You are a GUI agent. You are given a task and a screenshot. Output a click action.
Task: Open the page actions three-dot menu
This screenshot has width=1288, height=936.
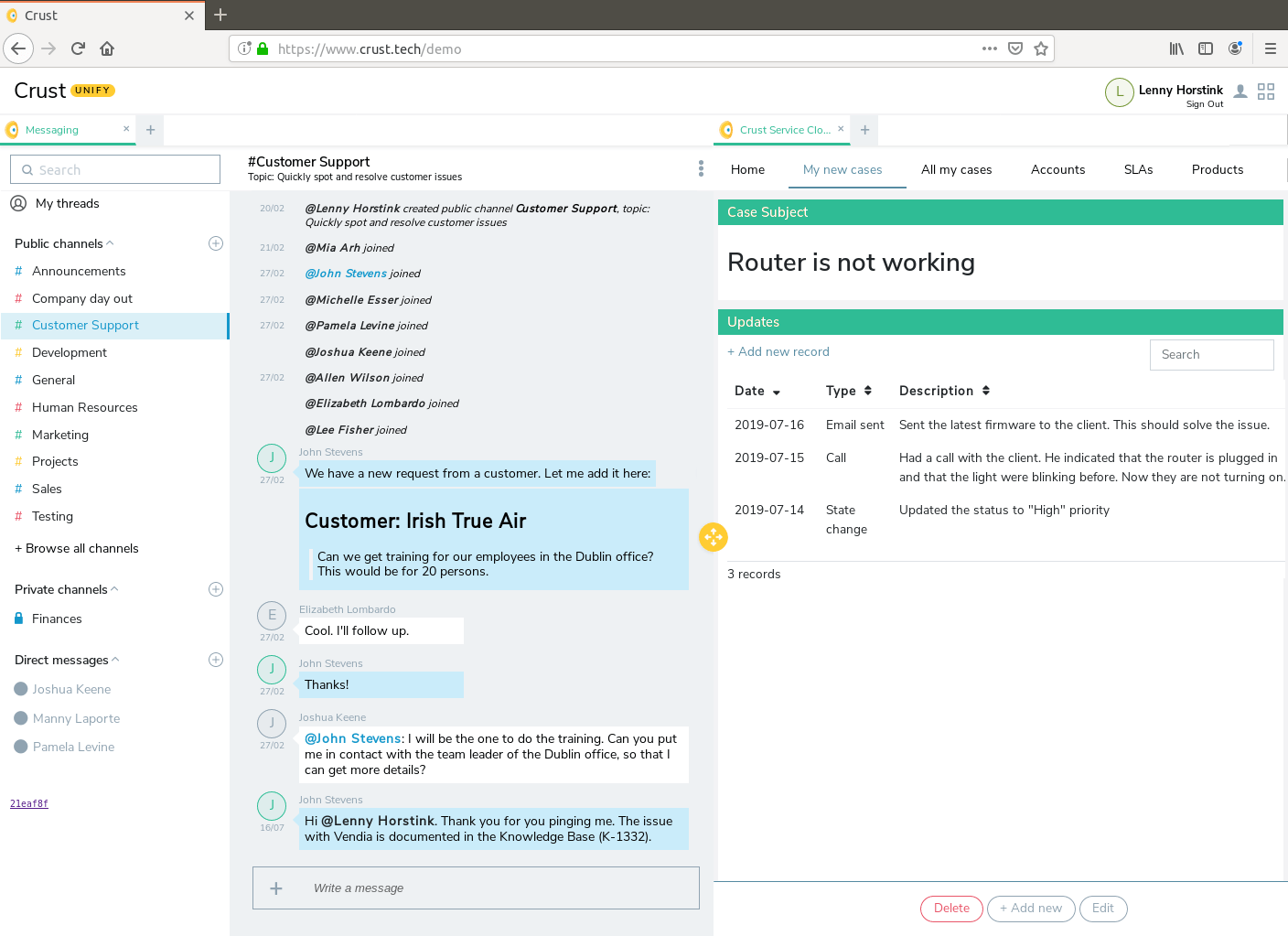pyautogui.click(x=989, y=48)
